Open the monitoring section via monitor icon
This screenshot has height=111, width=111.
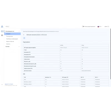pos(2,31)
